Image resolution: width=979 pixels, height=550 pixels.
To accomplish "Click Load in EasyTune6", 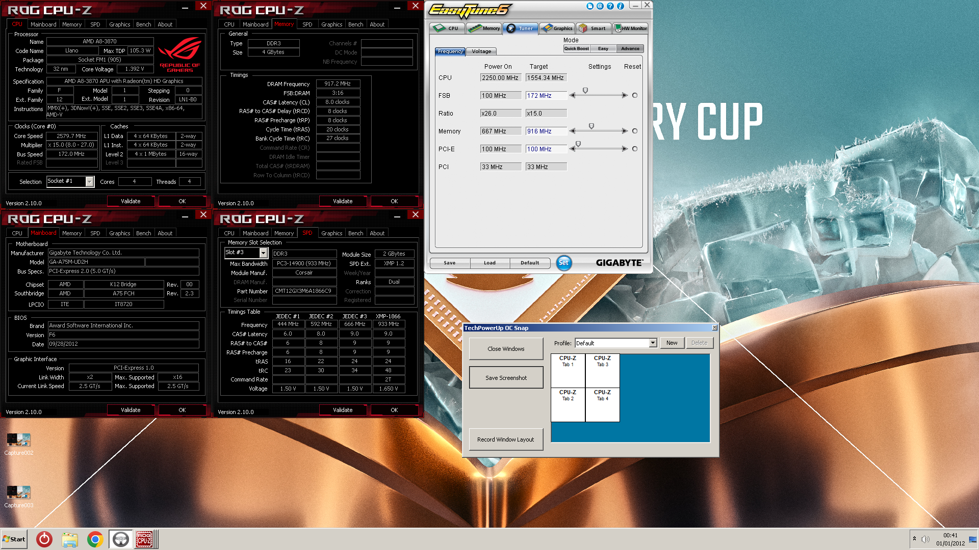I will tap(489, 263).
